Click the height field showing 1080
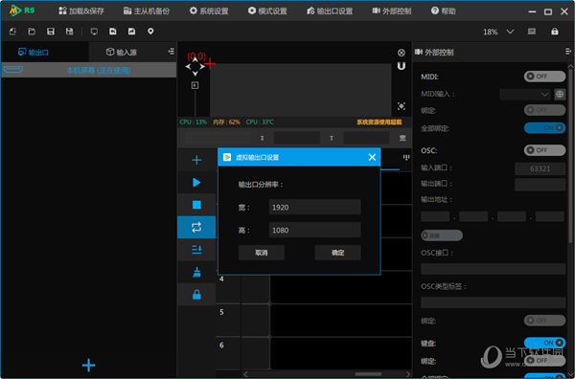The height and width of the screenshot is (379, 575). point(314,230)
